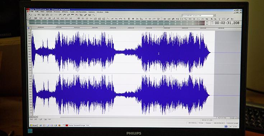
Task: Click Sony Sound Forge taskbar button
Action: pos(78,125)
